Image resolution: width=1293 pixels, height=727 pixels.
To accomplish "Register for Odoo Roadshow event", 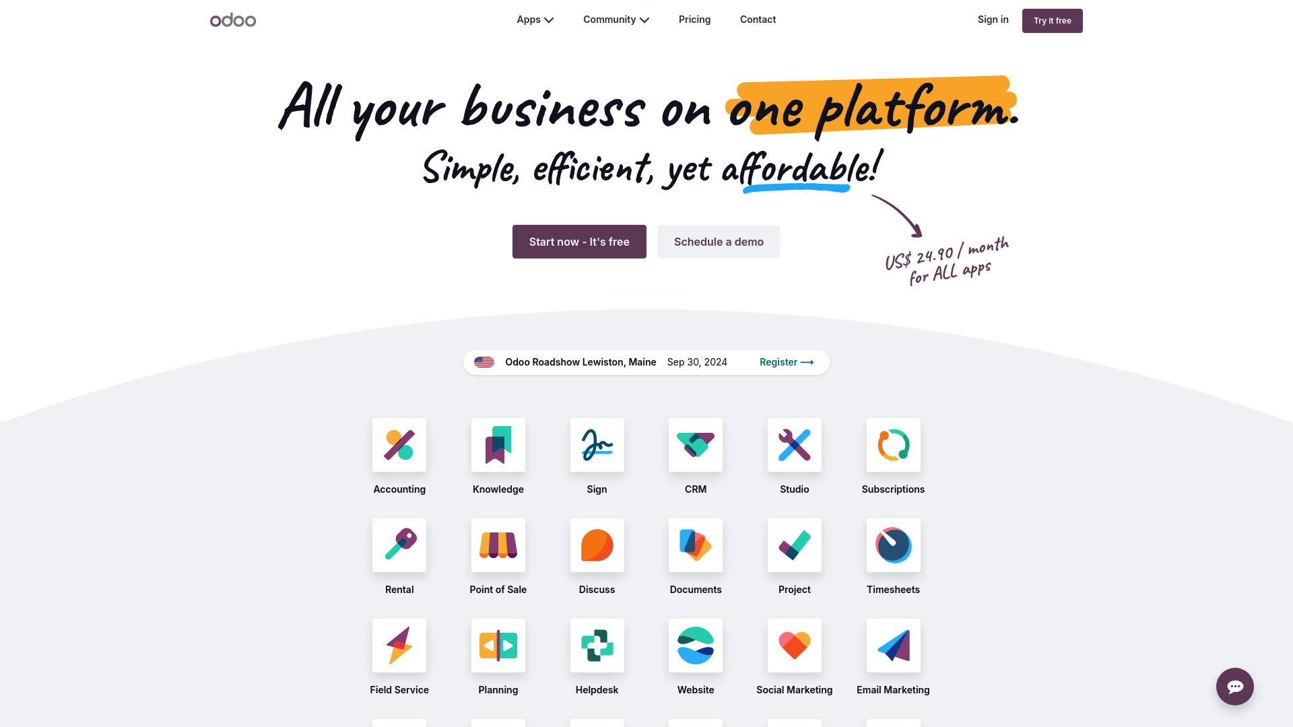I will [x=786, y=362].
